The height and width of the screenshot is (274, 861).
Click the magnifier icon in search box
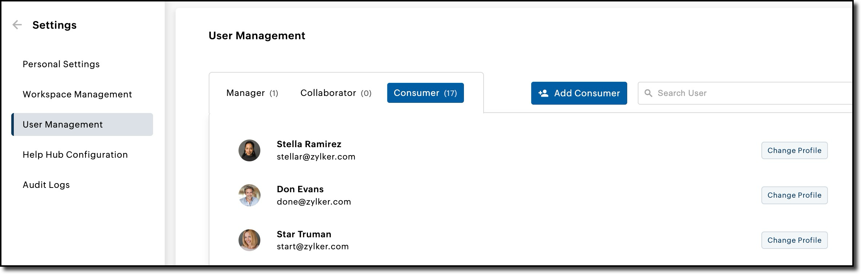point(648,93)
